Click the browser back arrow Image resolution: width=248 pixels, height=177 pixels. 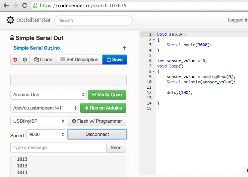pos(6,6)
